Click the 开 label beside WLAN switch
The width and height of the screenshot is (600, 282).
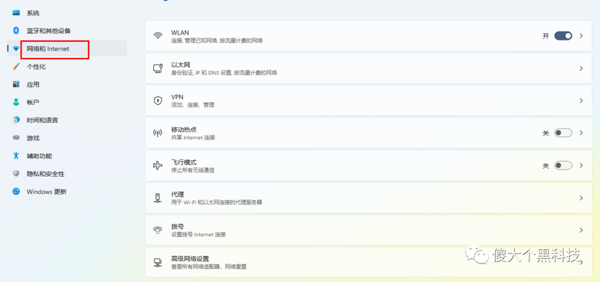point(546,36)
